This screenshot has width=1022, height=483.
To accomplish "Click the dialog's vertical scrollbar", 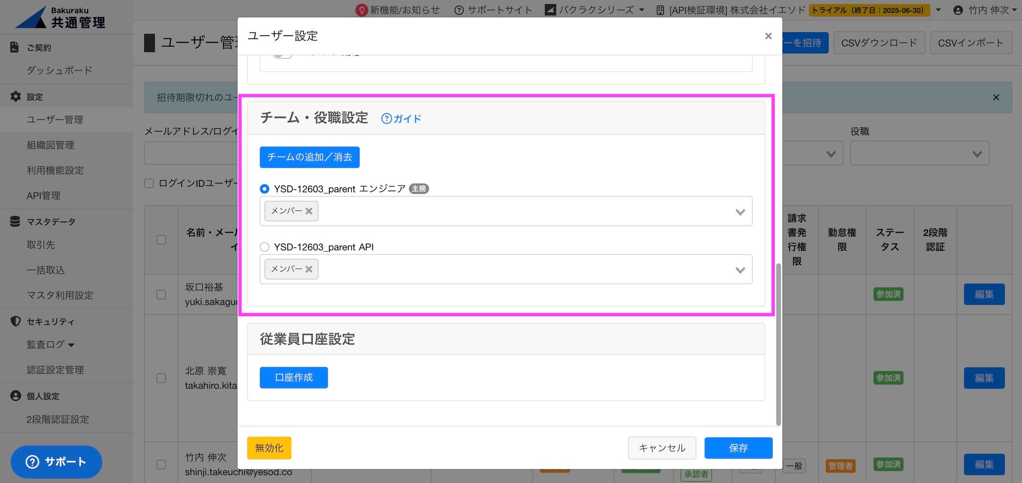I will (x=778, y=344).
